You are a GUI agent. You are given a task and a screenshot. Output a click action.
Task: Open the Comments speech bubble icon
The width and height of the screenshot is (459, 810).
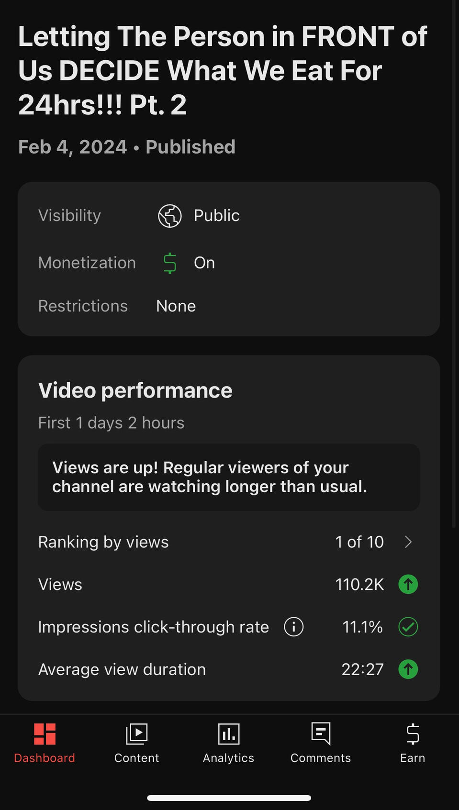321,733
